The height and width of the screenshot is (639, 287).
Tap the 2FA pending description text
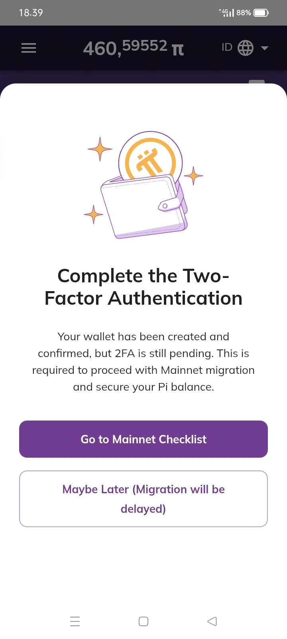143,362
